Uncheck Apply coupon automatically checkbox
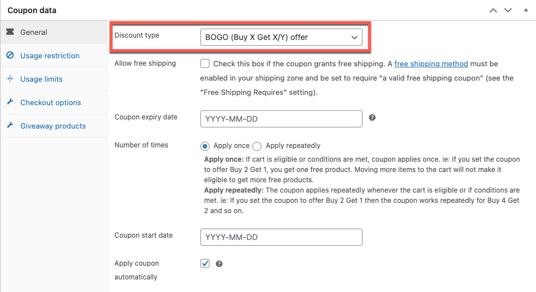The image size is (536, 292). point(205,263)
